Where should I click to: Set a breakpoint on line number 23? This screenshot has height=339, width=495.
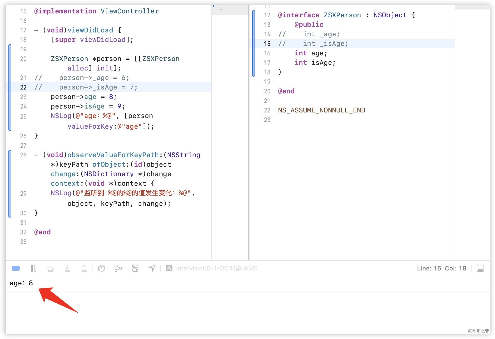23,97
